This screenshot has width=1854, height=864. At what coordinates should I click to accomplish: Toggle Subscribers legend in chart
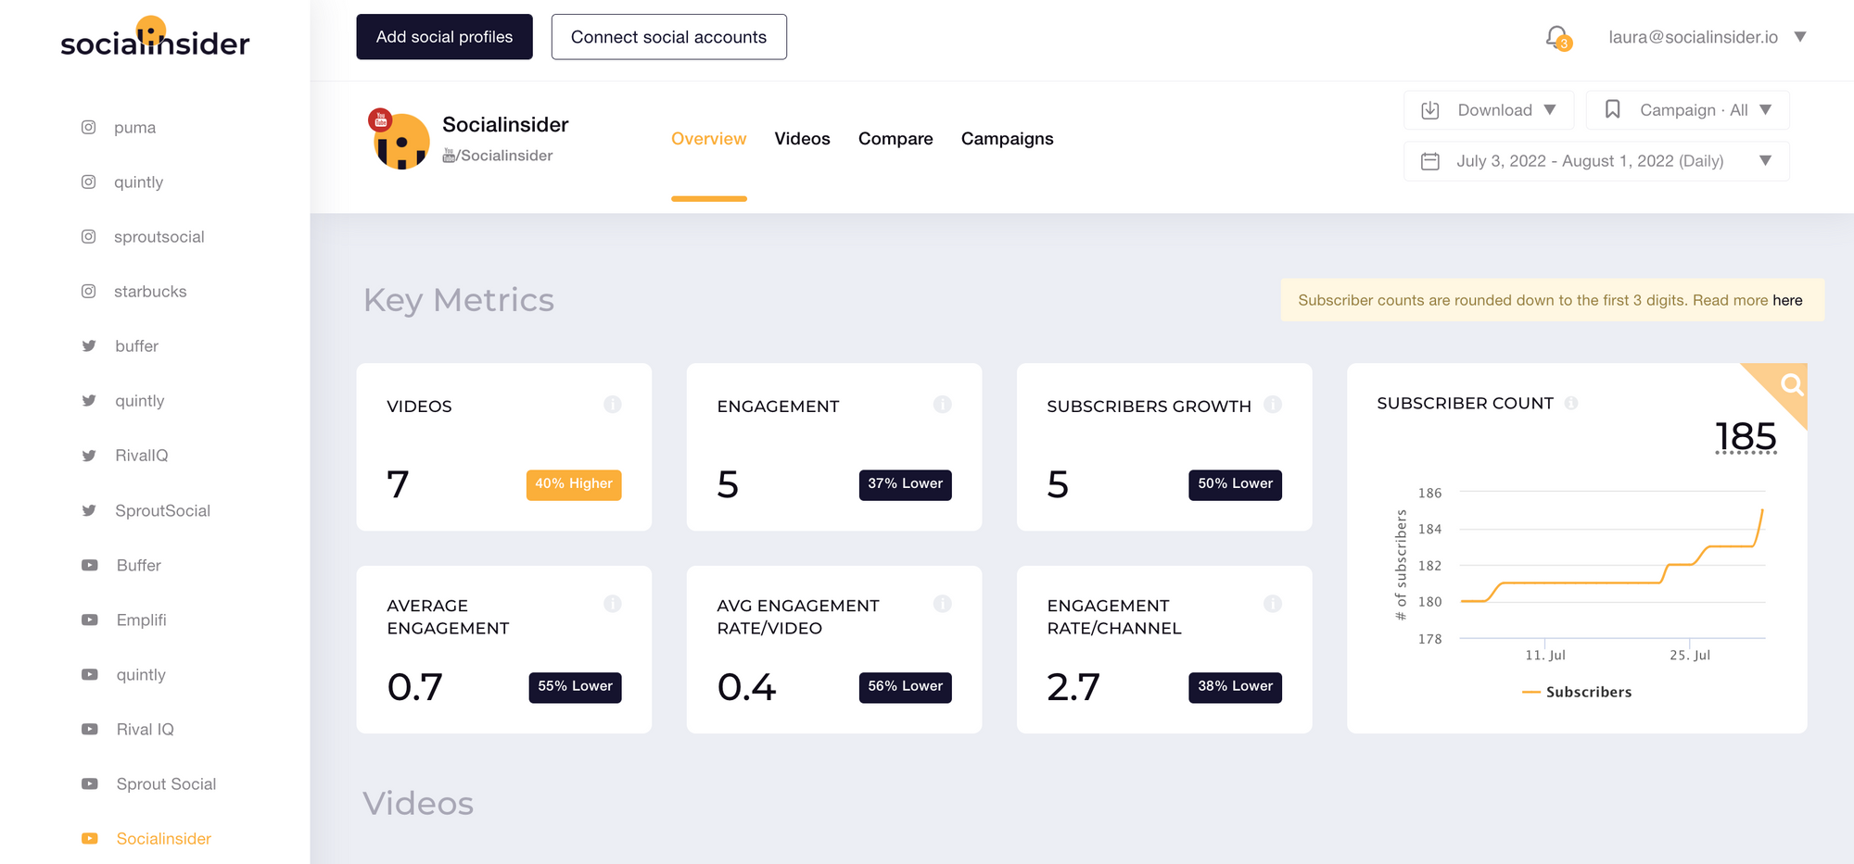(1577, 692)
